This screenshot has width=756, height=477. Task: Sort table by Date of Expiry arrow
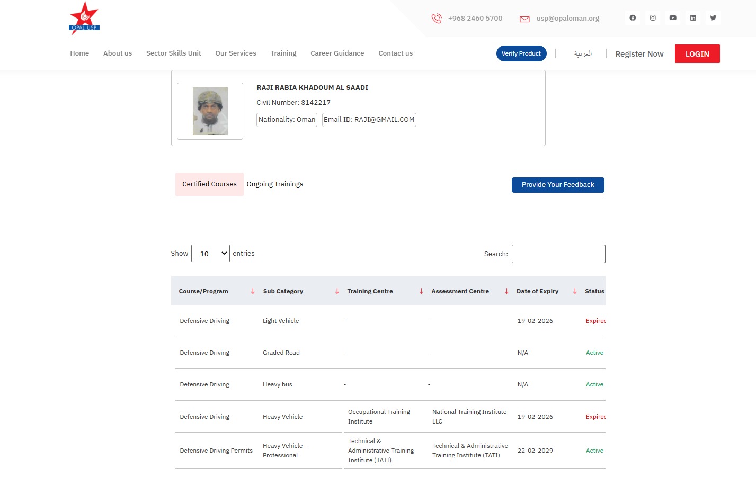(575, 291)
